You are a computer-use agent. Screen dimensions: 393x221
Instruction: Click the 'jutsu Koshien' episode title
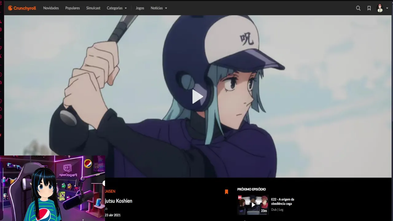[x=119, y=201]
